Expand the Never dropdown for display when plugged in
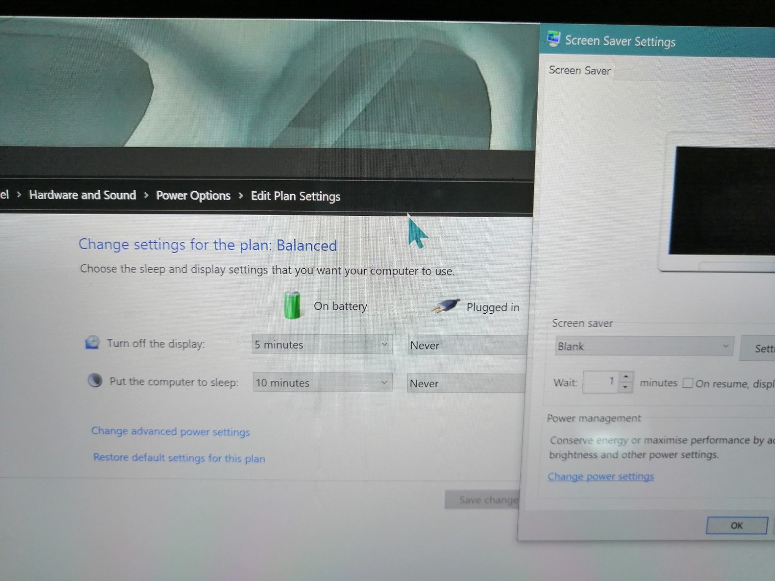This screenshot has height=581, width=775. pyautogui.click(x=466, y=345)
